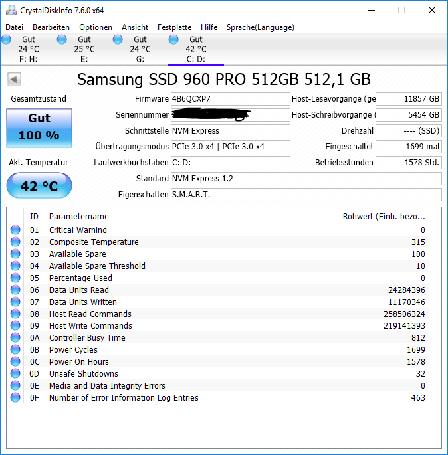Open the Festplatte menu
The width and height of the screenshot is (448, 455).
coord(175,27)
